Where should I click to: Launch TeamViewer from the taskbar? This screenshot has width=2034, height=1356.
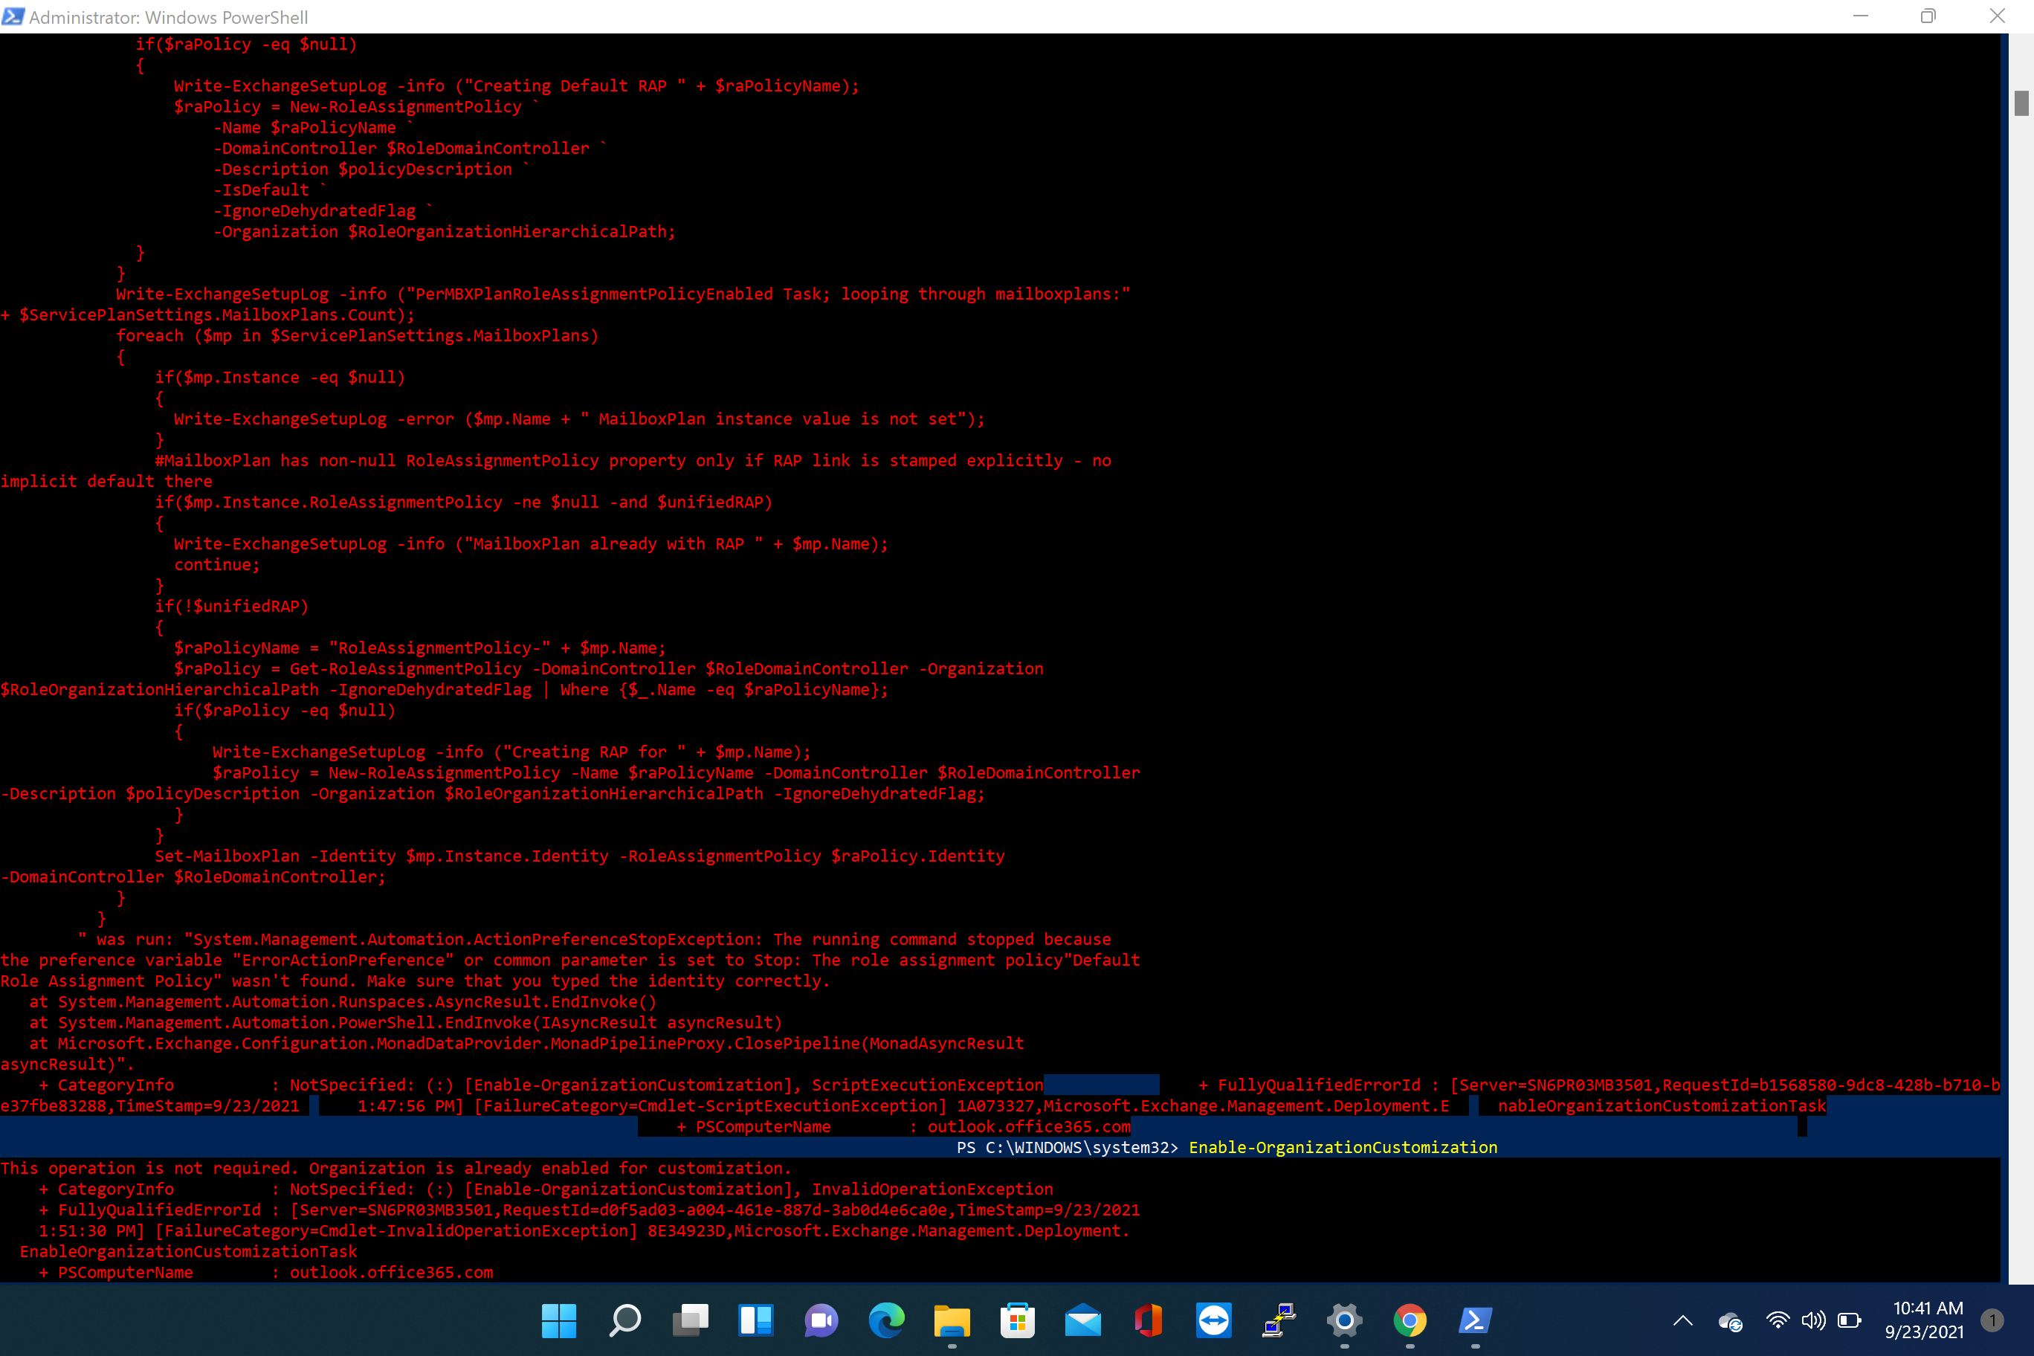point(1214,1321)
